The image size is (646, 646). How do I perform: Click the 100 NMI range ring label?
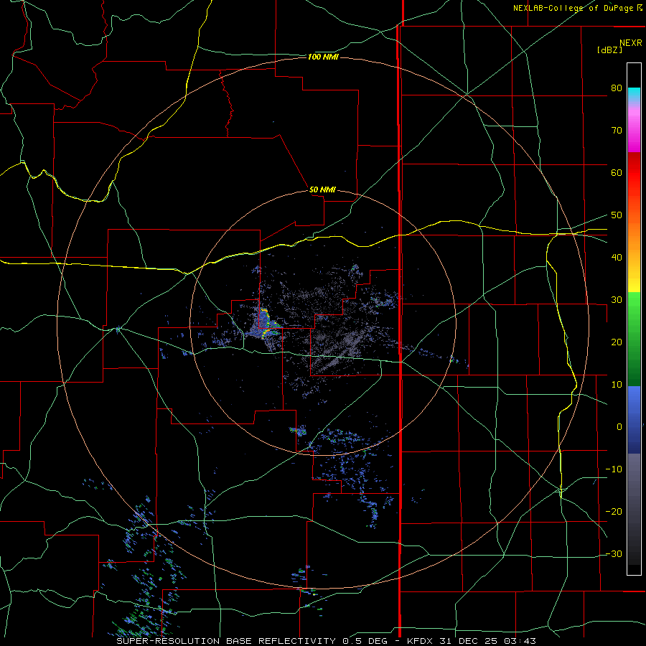pyautogui.click(x=323, y=57)
